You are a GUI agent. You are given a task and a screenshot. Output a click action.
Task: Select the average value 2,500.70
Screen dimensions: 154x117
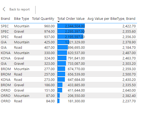(129, 74)
